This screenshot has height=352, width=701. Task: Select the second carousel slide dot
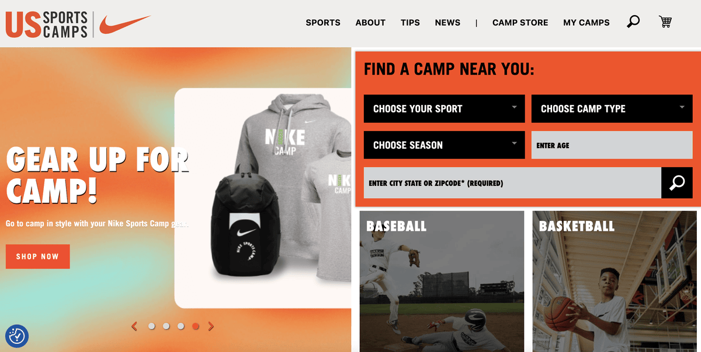click(166, 326)
